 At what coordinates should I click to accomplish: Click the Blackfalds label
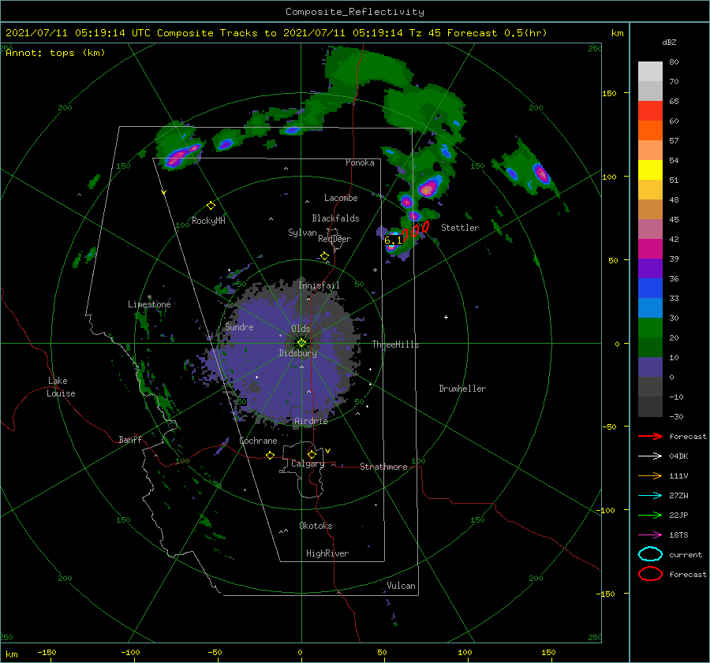tap(335, 218)
